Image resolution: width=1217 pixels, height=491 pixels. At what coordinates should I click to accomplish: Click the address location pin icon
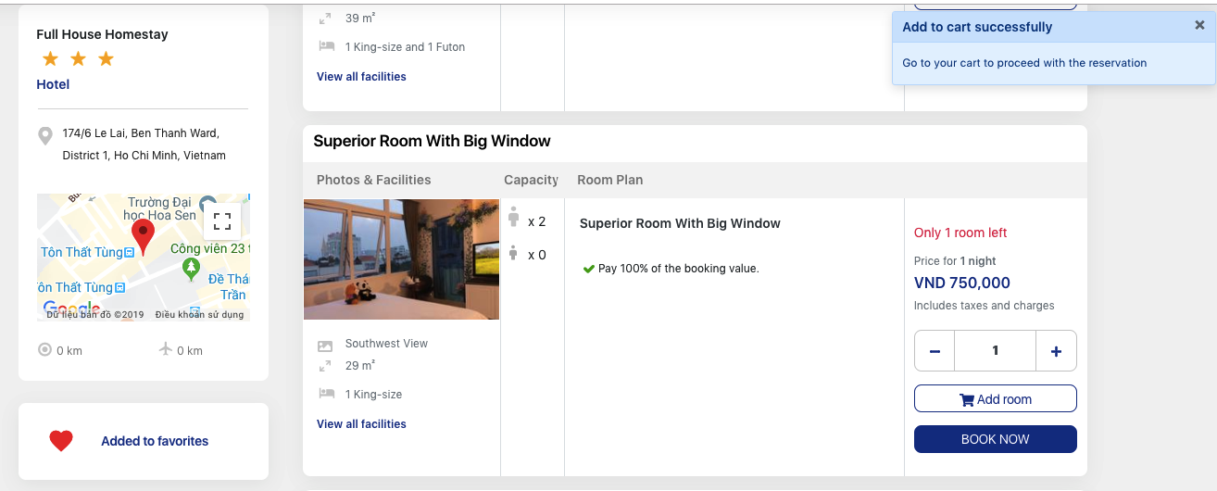point(44,136)
